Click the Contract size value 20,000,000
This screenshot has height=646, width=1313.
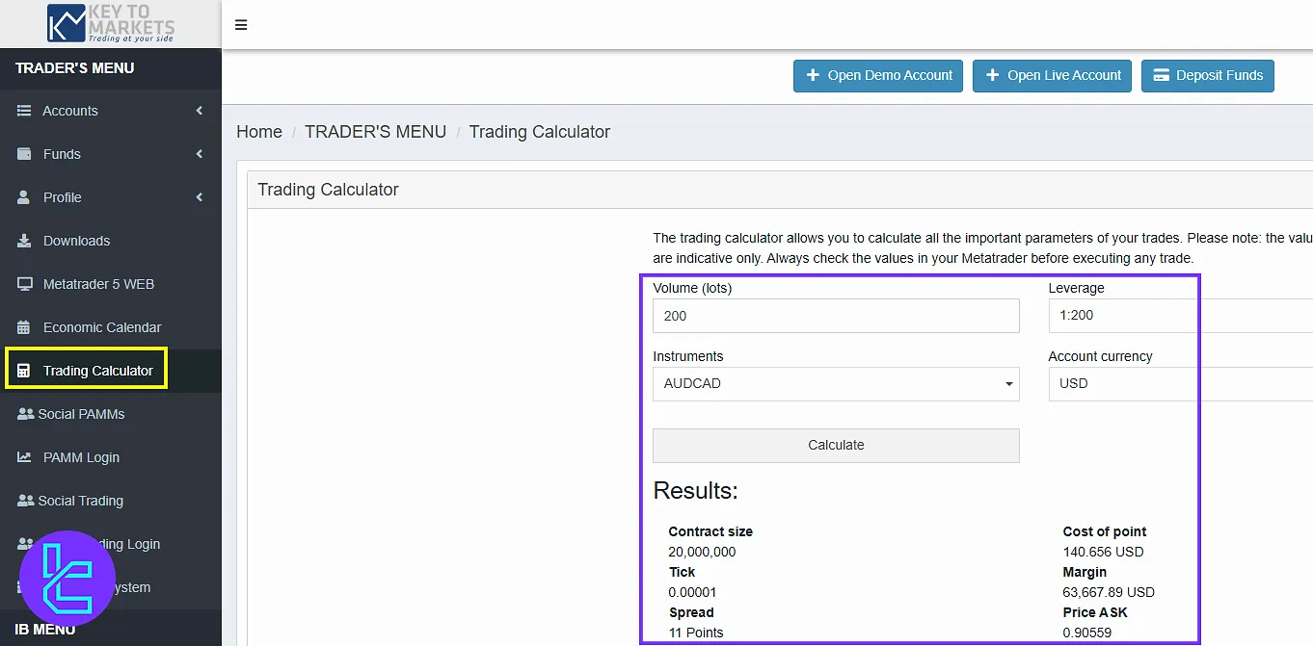(x=702, y=552)
